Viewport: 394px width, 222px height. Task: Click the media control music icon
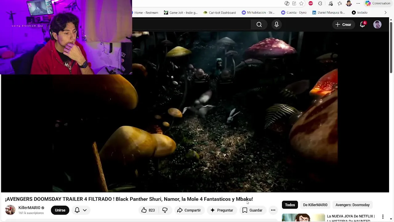coord(331,3)
